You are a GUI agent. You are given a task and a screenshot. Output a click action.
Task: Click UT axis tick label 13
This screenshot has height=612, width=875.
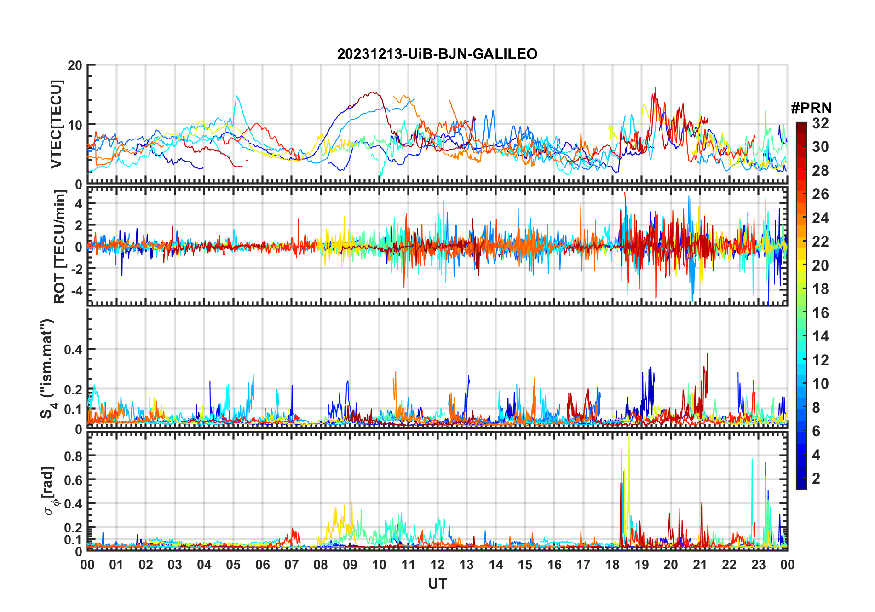point(466,565)
